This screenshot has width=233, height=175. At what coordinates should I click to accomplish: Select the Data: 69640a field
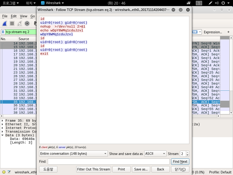[x=22, y=139]
